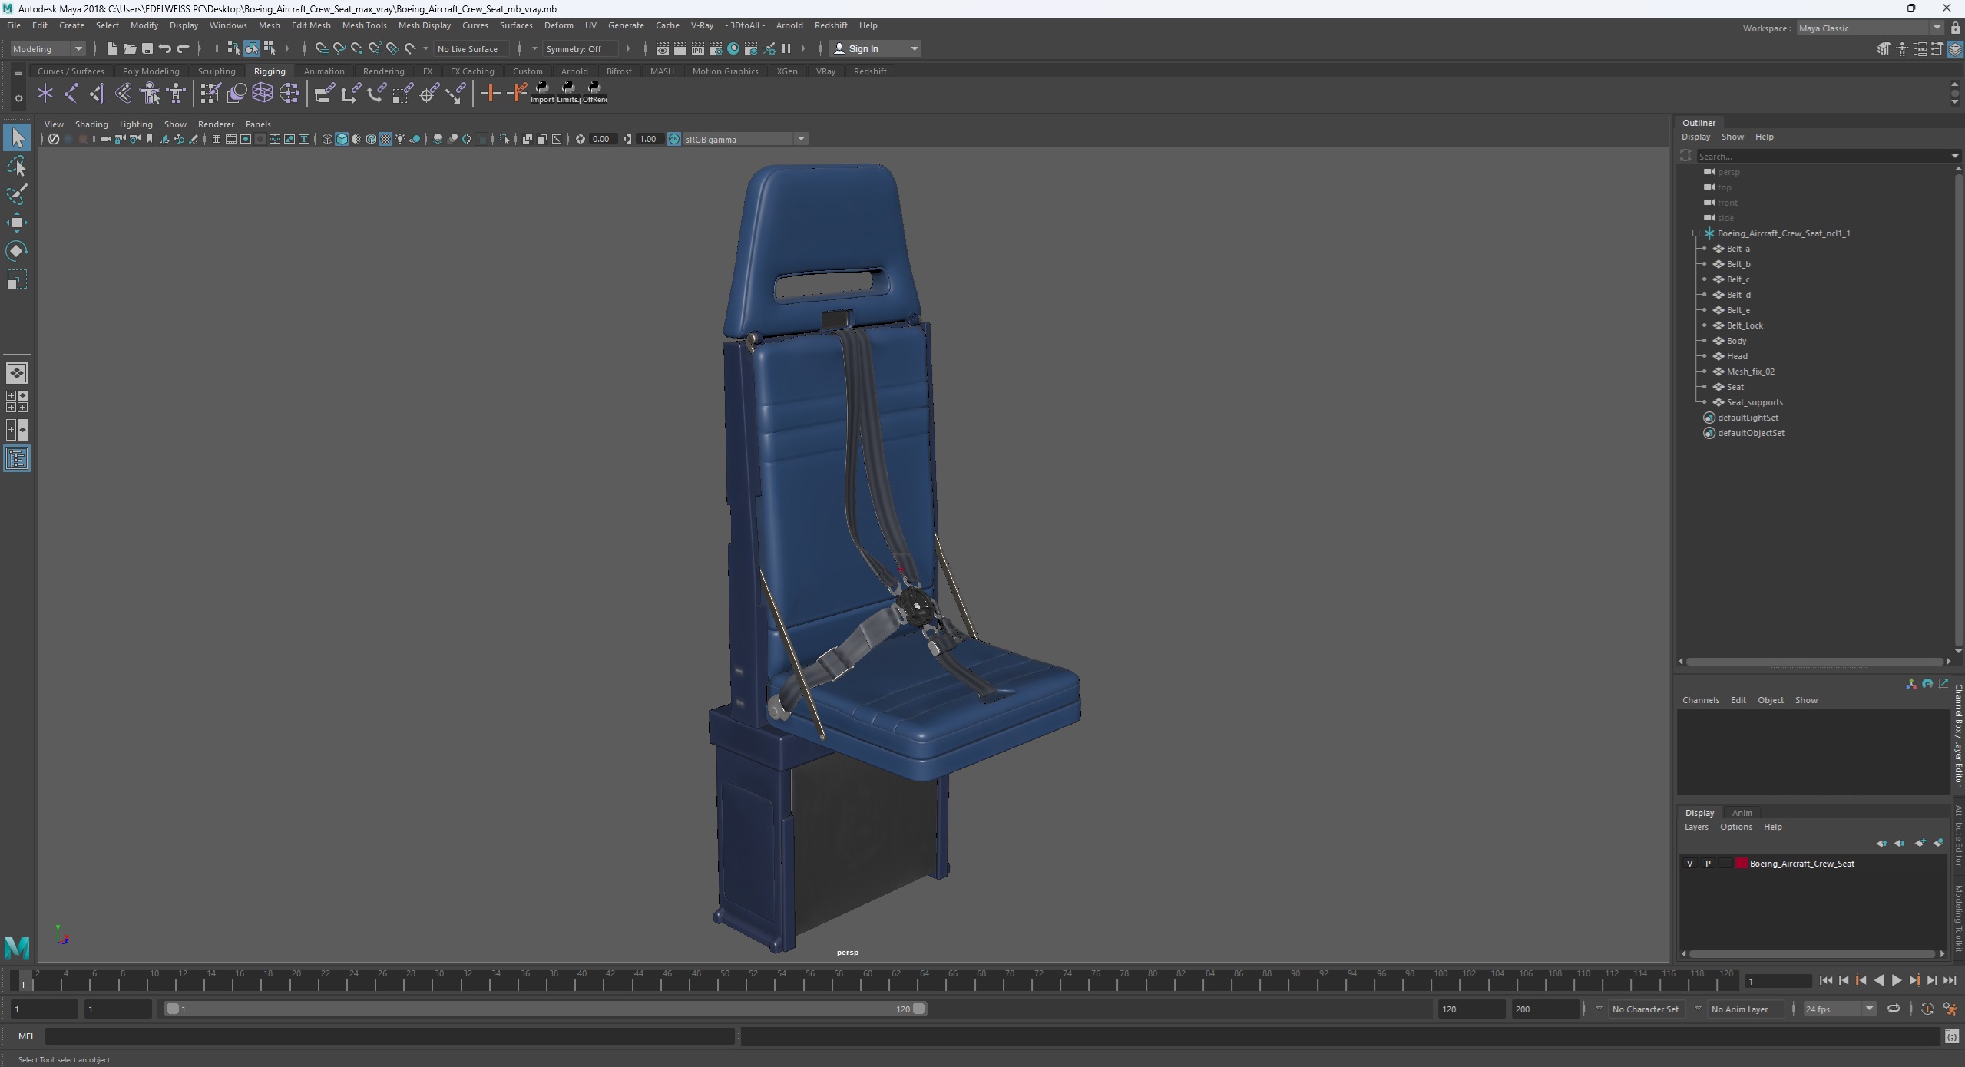The image size is (1965, 1067).
Task: Toggle V visibility for Boeing_Aircraft_Crew_Seat layer
Action: pos(1689,864)
